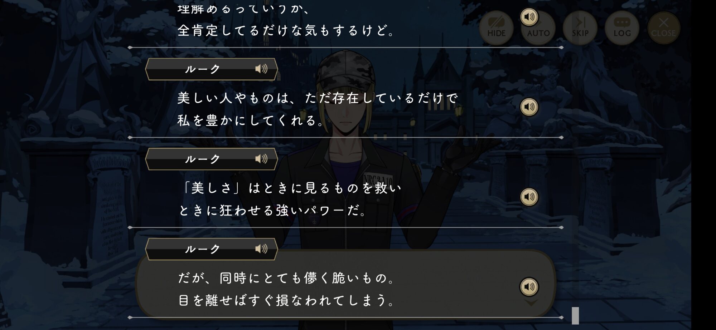716x330 pixels.
Task: Advance via arrow below last dialogue
Action: (x=531, y=303)
